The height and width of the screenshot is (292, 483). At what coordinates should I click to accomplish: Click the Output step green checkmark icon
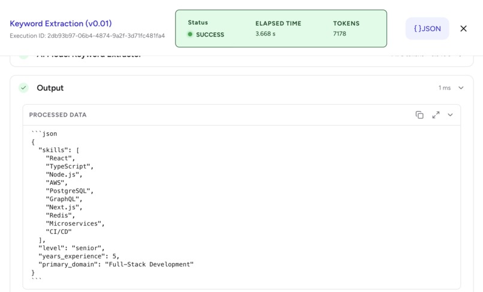pos(23,88)
